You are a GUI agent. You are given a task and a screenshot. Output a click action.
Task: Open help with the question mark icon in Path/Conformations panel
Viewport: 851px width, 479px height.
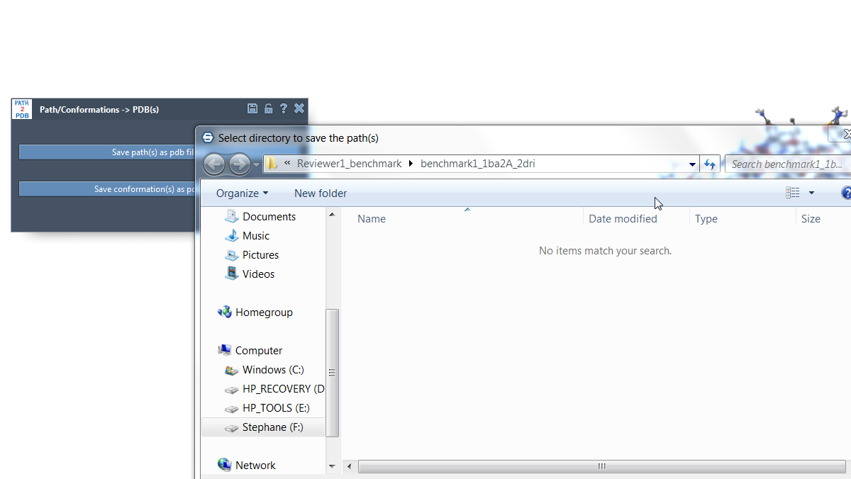284,108
